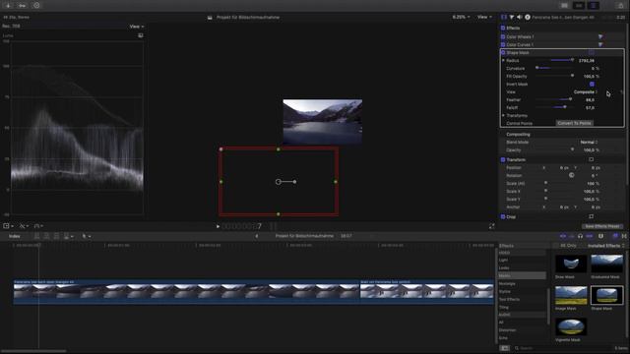630x354 pixels.
Task: Play the viewer with play button
Action: pos(218,226)
